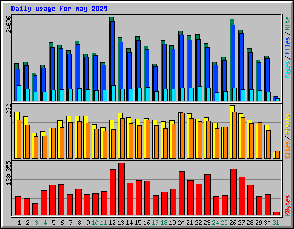Click the shortest red KBytes bar for day 31
Viewport: 294px width, 229px height.
point(276,214)
